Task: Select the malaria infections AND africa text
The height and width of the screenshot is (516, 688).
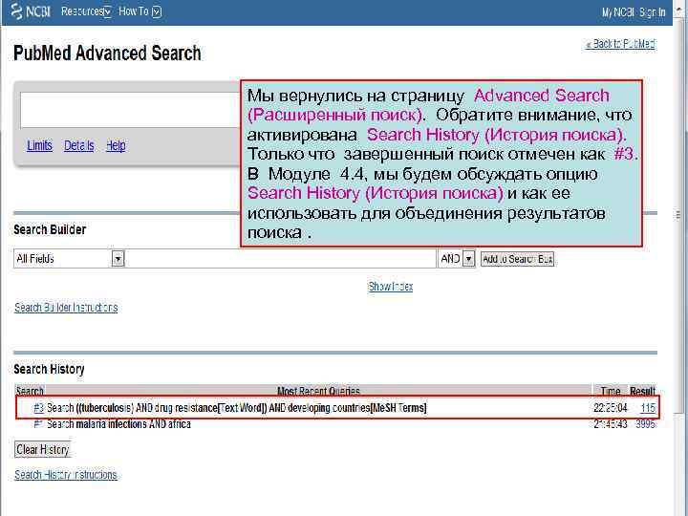Action: tap(134, 424)
